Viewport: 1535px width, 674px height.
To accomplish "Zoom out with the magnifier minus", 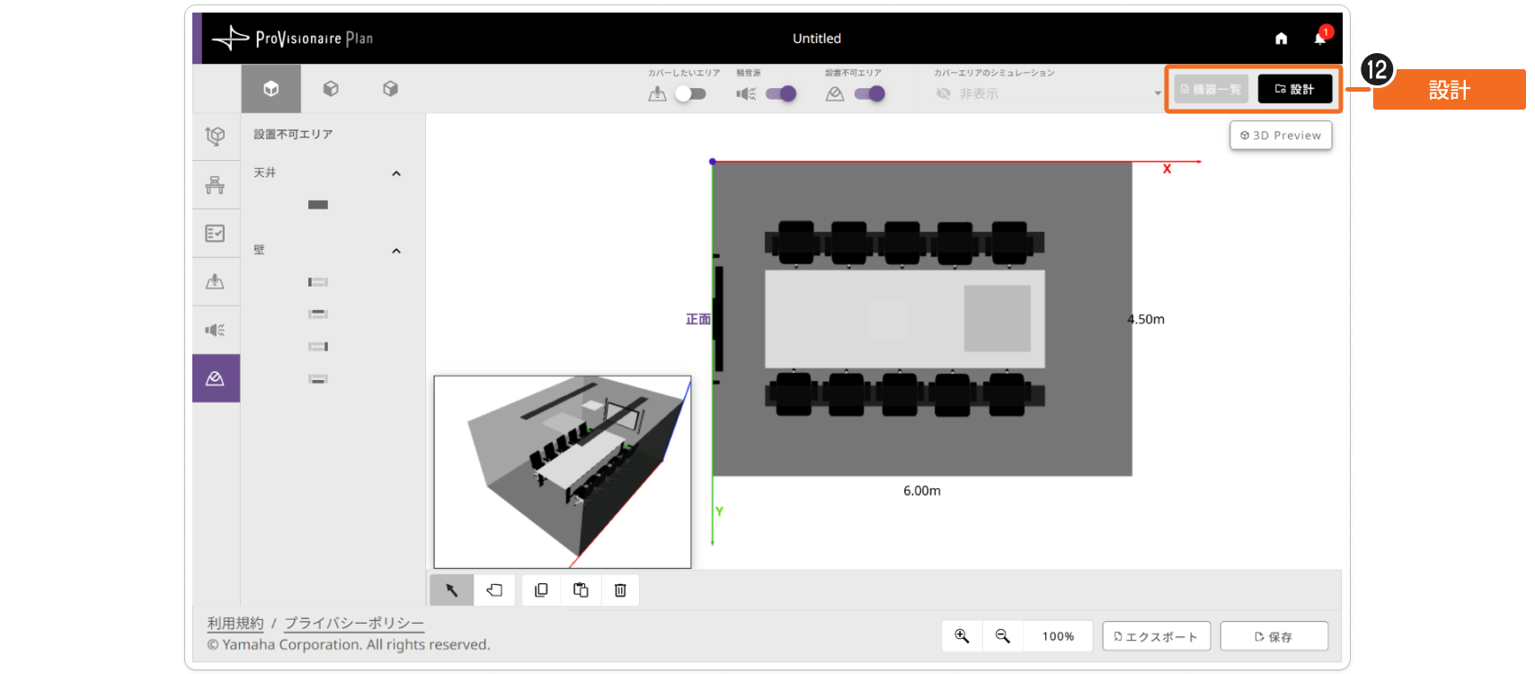I will 1003,636.
